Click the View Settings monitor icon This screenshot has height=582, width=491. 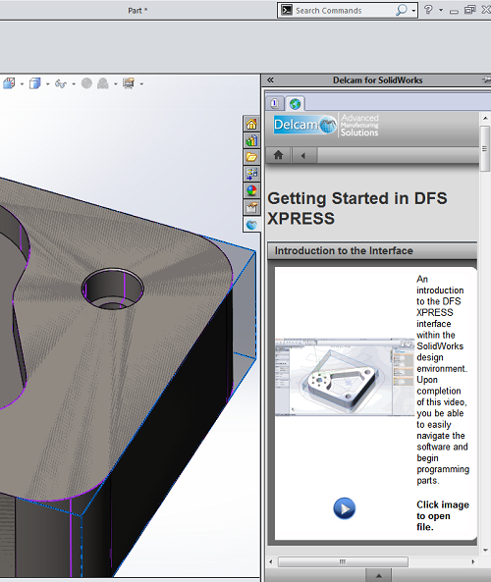(x=129, y=83)
